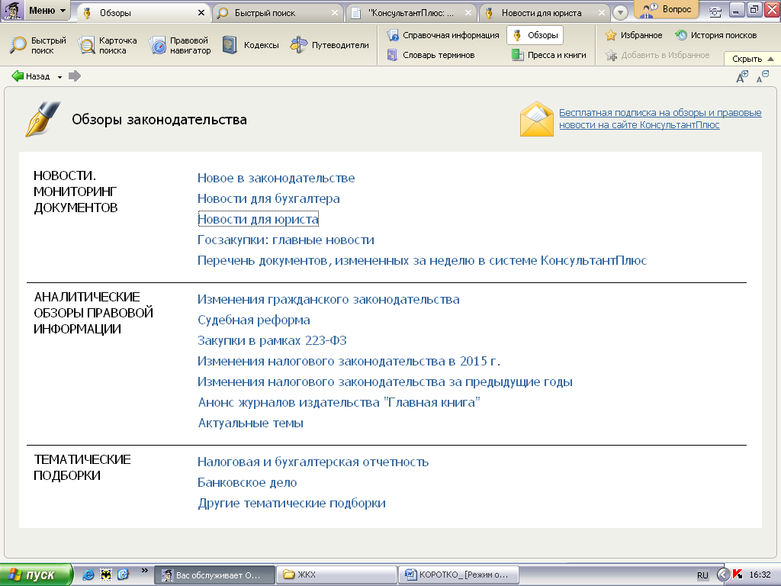Screen dimensions: 781x586
Task: Open Кодексы section
Action: (250, 45)
